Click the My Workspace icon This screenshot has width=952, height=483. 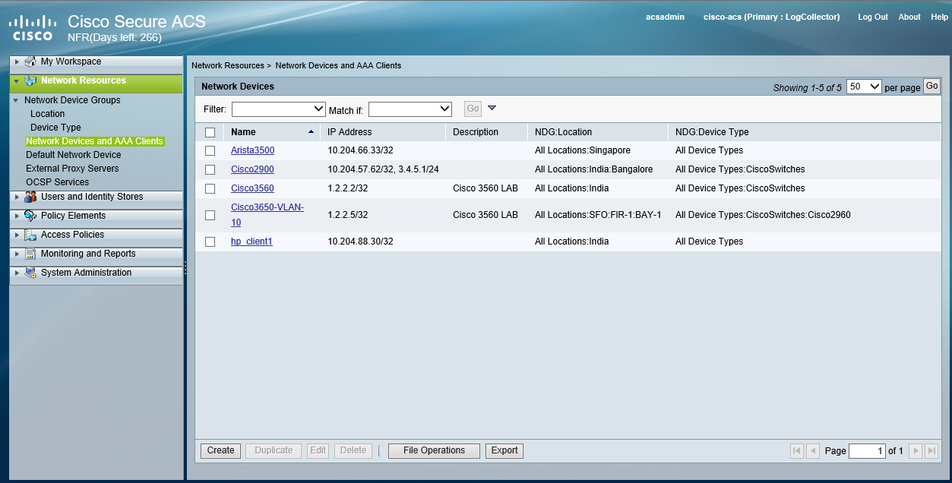30,62
